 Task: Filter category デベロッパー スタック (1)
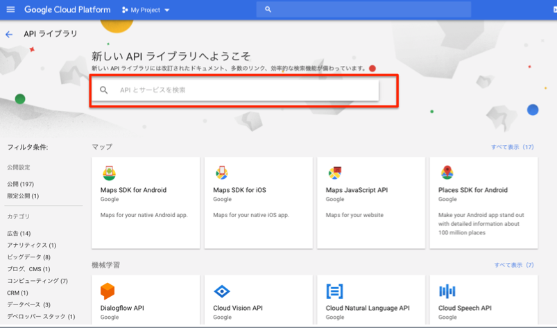41,316
